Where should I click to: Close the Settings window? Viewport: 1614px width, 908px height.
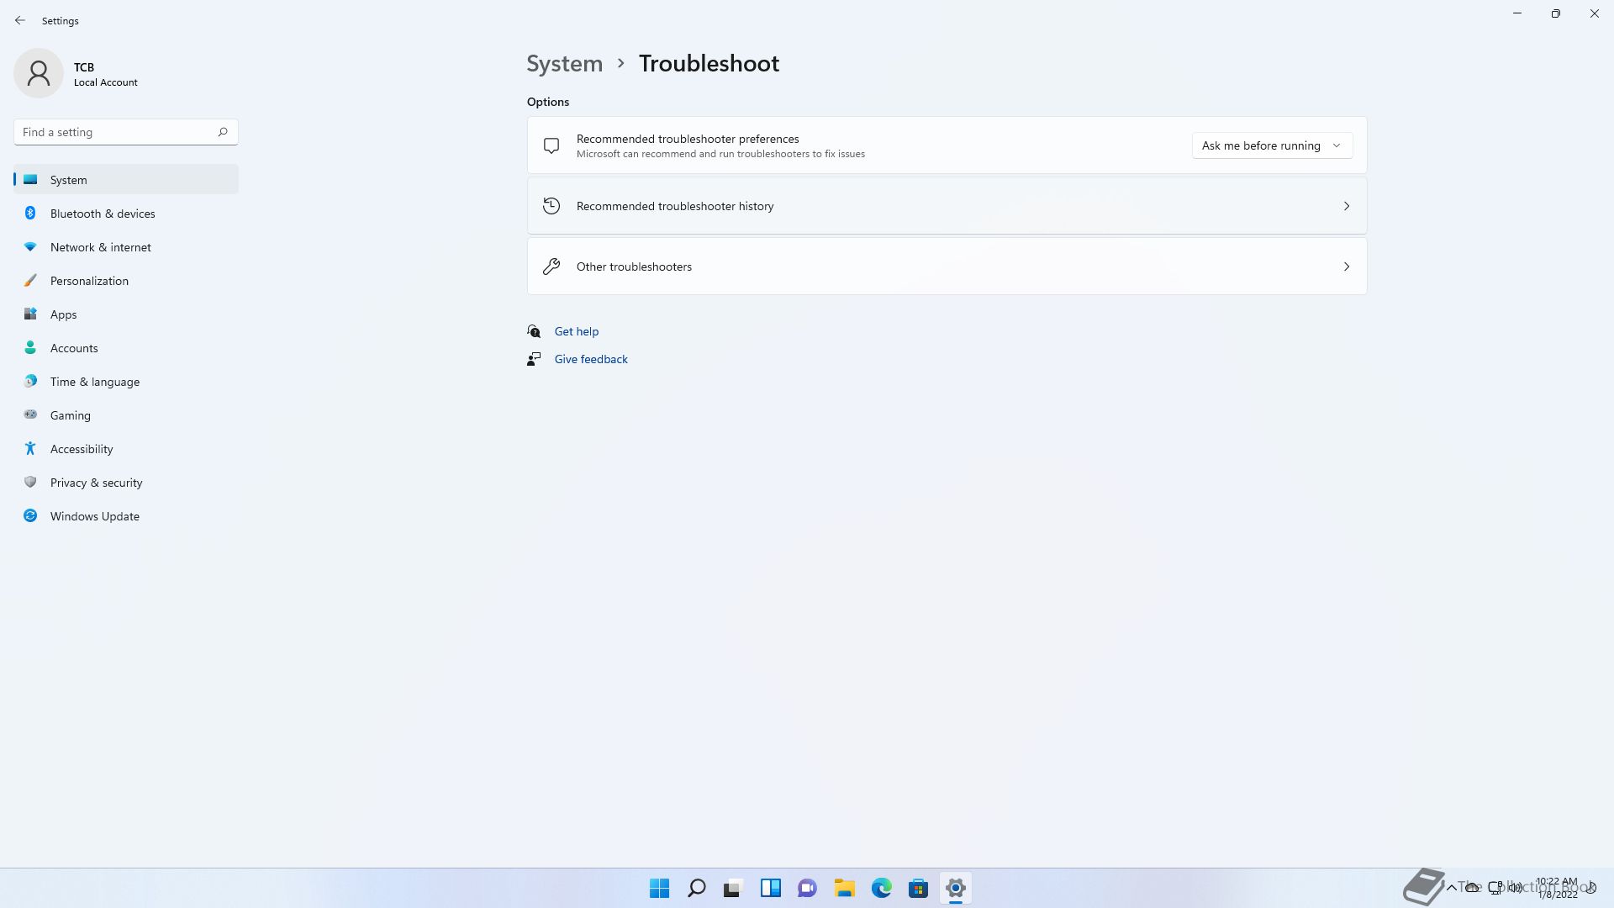pyautogui.click(x=1595, y=13)
